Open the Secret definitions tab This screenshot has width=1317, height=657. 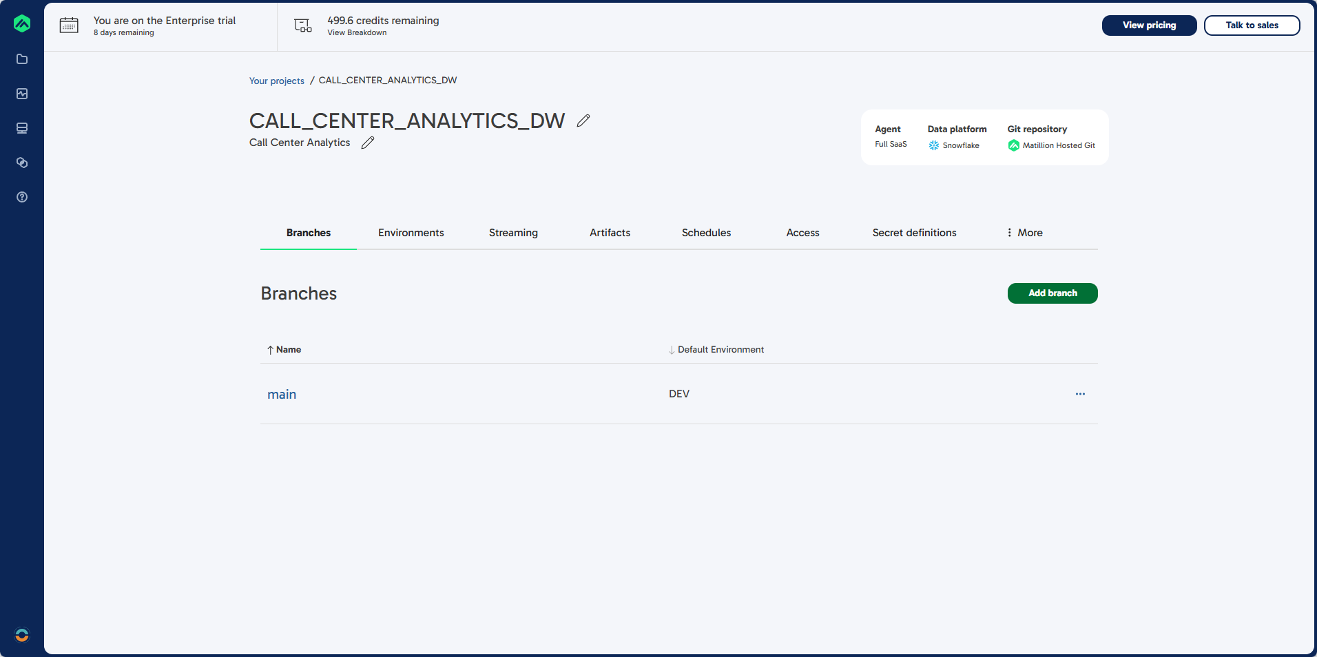point(914,233)
